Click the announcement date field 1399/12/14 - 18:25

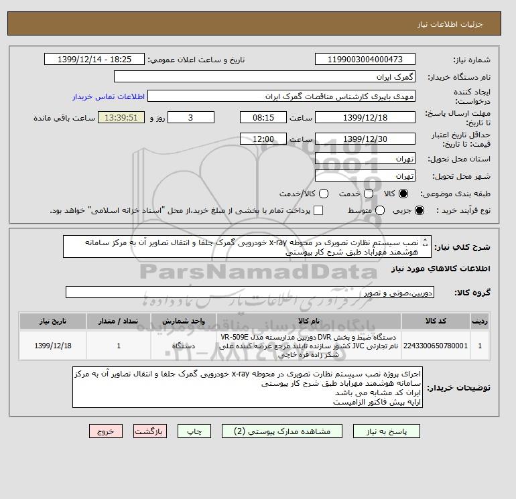[x=94, y=59]
